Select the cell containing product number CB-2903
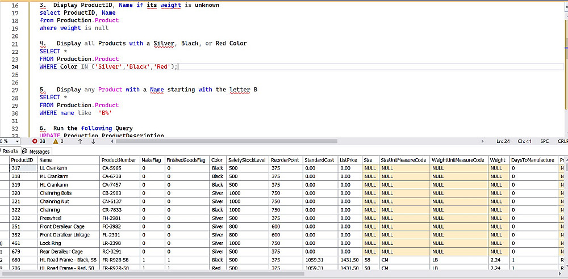568x279 pixels. pos(112,193)
